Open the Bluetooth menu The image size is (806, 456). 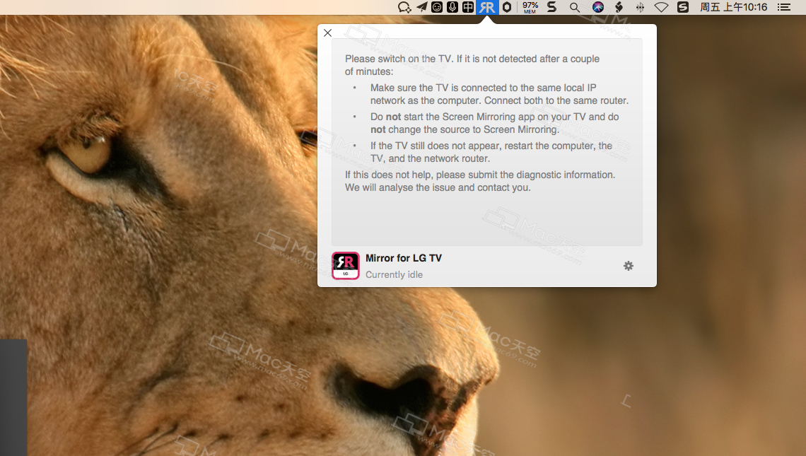640,7
